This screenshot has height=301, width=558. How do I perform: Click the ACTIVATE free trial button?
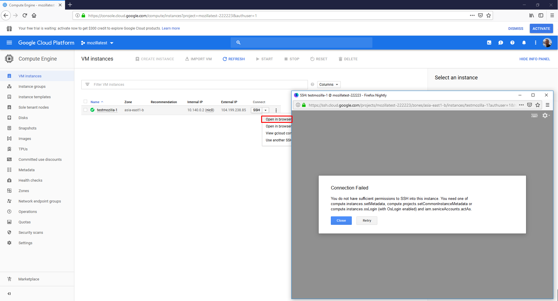(541, 28)
